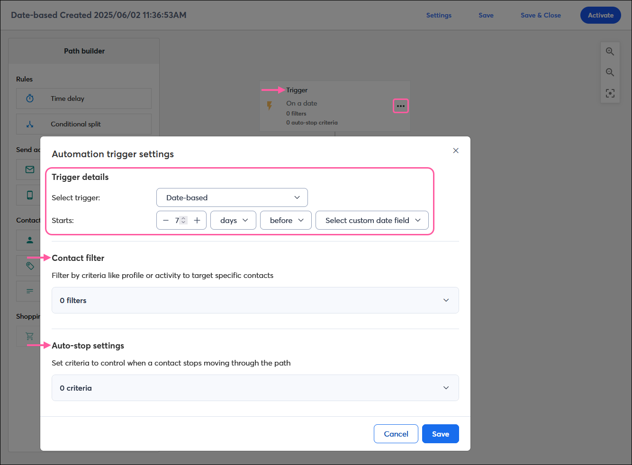Screen dimensions: 632x465
Task: Decrease Starts value with minus button
Action: [166, 220]
